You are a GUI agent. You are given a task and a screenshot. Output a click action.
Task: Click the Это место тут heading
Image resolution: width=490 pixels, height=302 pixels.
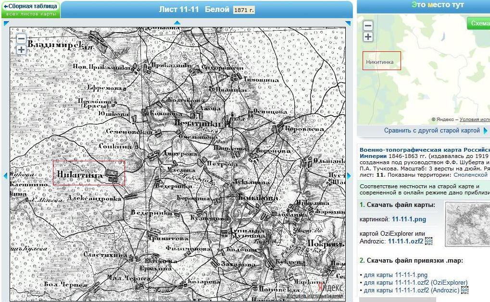tap(438, 5)
